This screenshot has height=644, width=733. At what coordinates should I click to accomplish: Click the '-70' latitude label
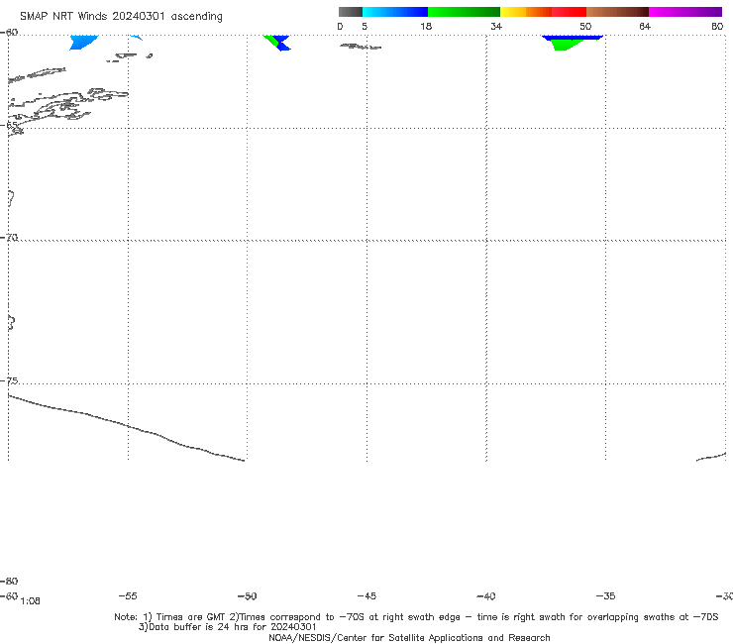9,238
